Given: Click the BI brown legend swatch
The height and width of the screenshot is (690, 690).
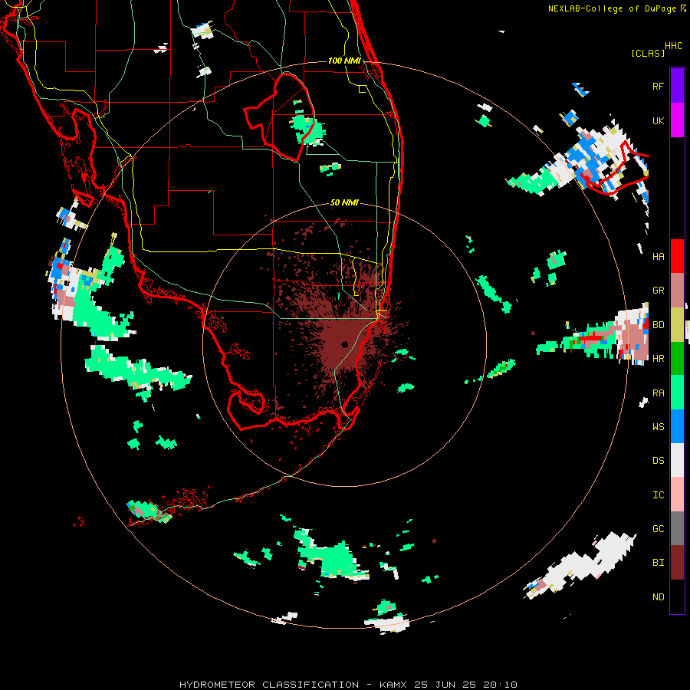Looking at the screenshot, I should click(x=677, y=563).
